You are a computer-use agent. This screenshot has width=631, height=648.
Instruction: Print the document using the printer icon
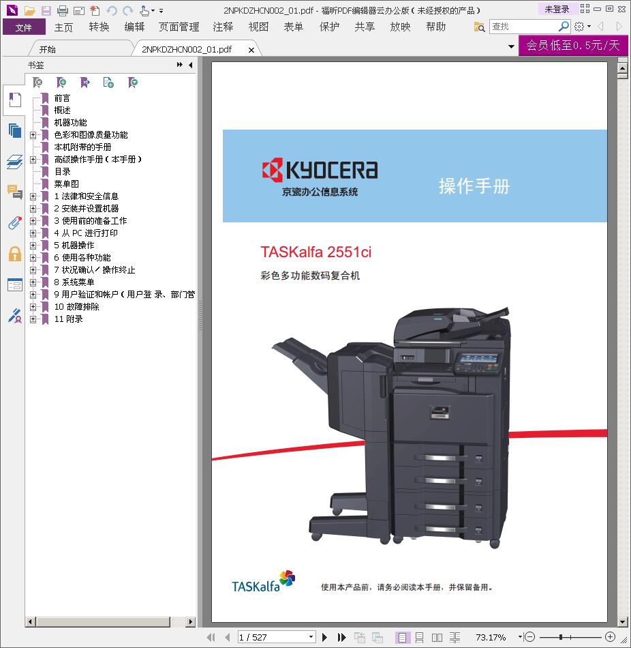click(63, 10)
